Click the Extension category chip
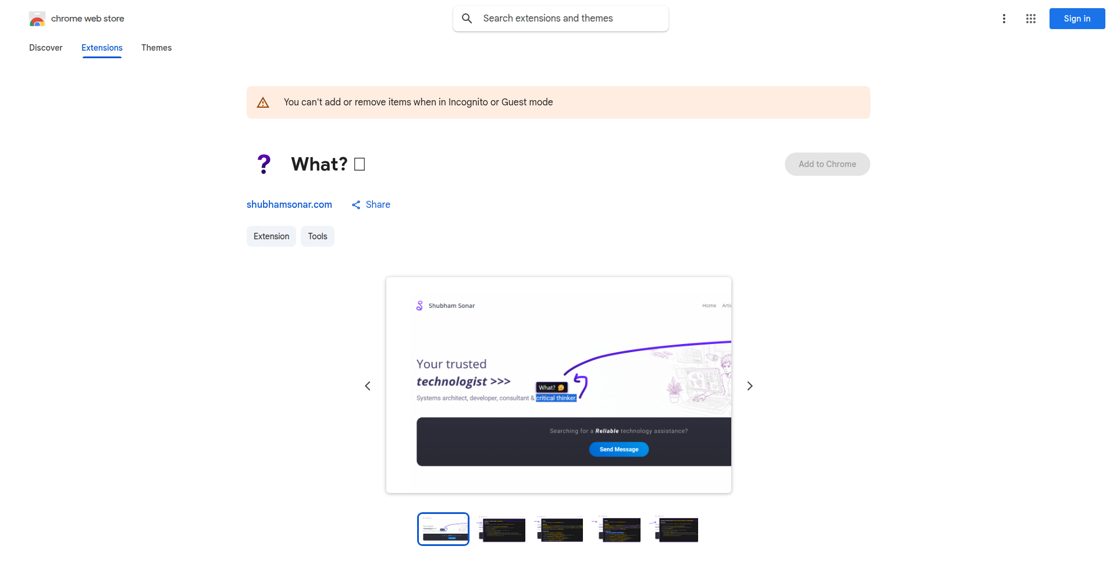This screenshot has height=578, width=1117. point(271,236)
